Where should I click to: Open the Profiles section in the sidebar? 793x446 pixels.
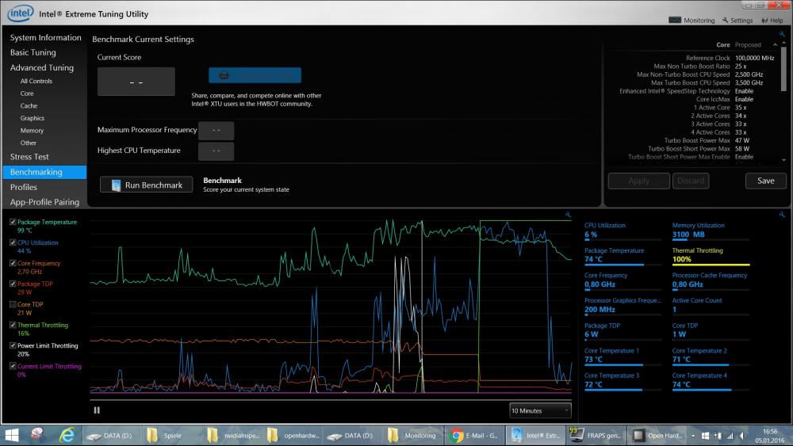(x=24, y=187)
